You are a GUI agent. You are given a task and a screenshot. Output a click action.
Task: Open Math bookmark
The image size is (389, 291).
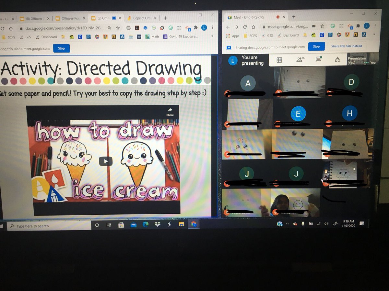(152, 37)
